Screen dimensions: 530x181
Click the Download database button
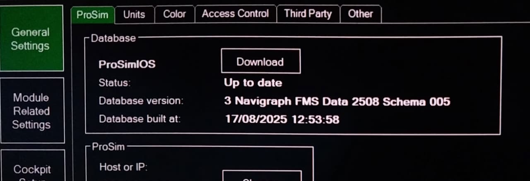tap(260, 62)
